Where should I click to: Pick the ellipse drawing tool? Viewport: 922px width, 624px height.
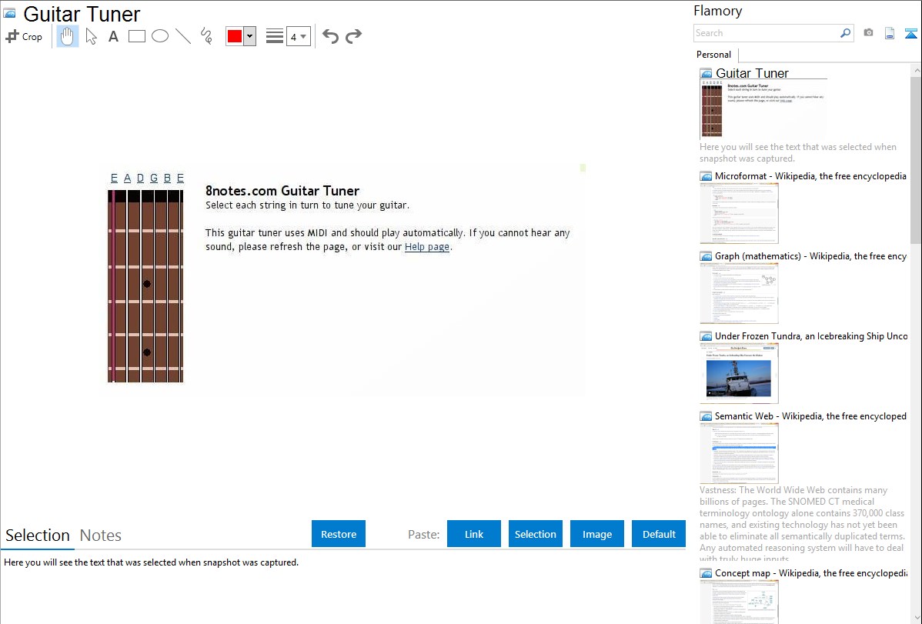click(160, 36)
